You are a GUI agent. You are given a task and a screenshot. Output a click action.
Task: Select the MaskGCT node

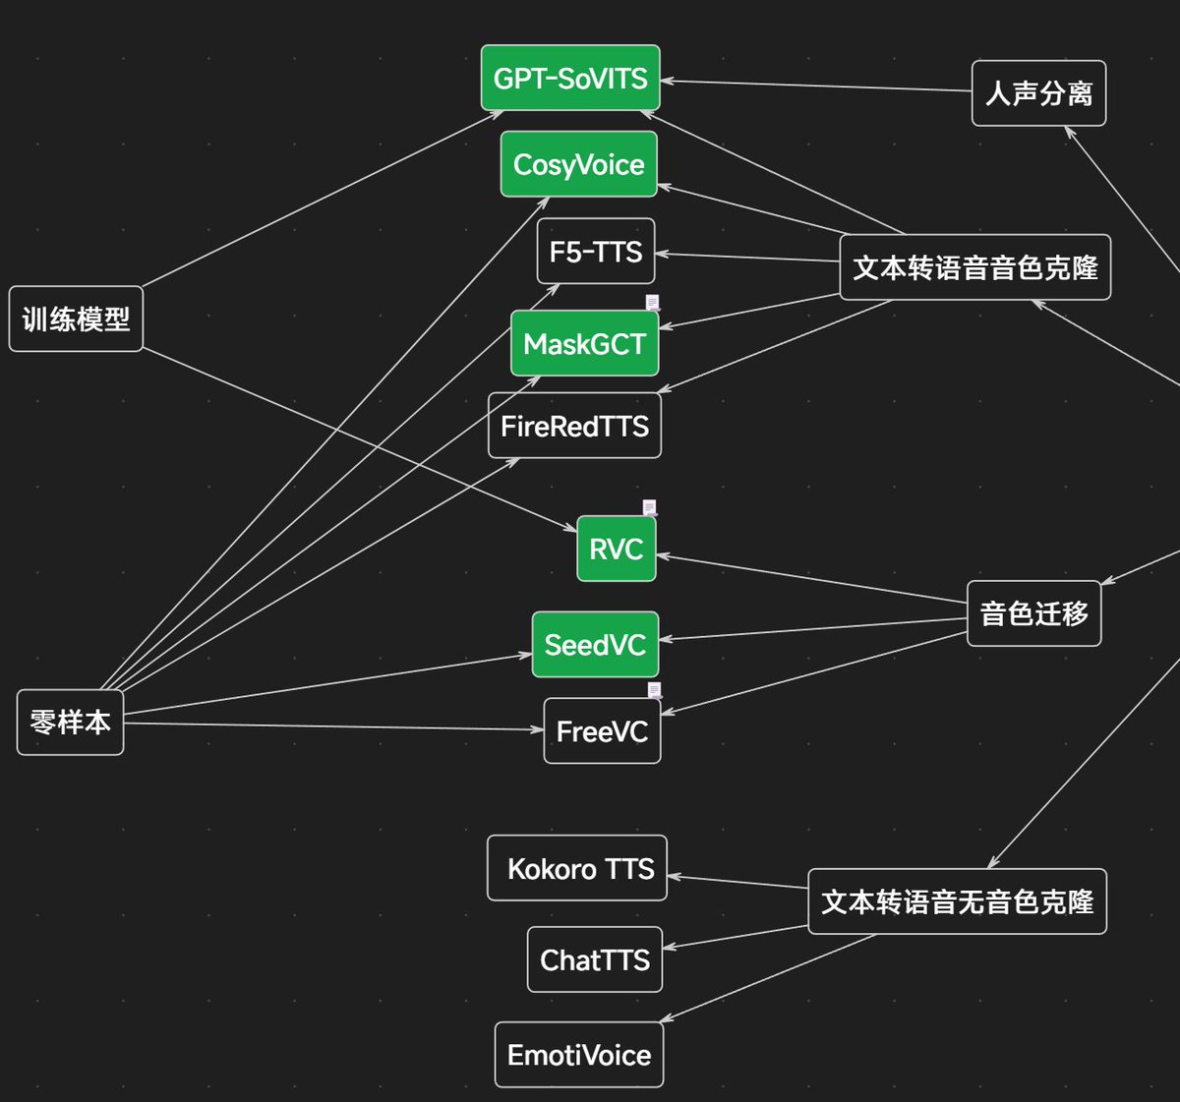(584, 344)
